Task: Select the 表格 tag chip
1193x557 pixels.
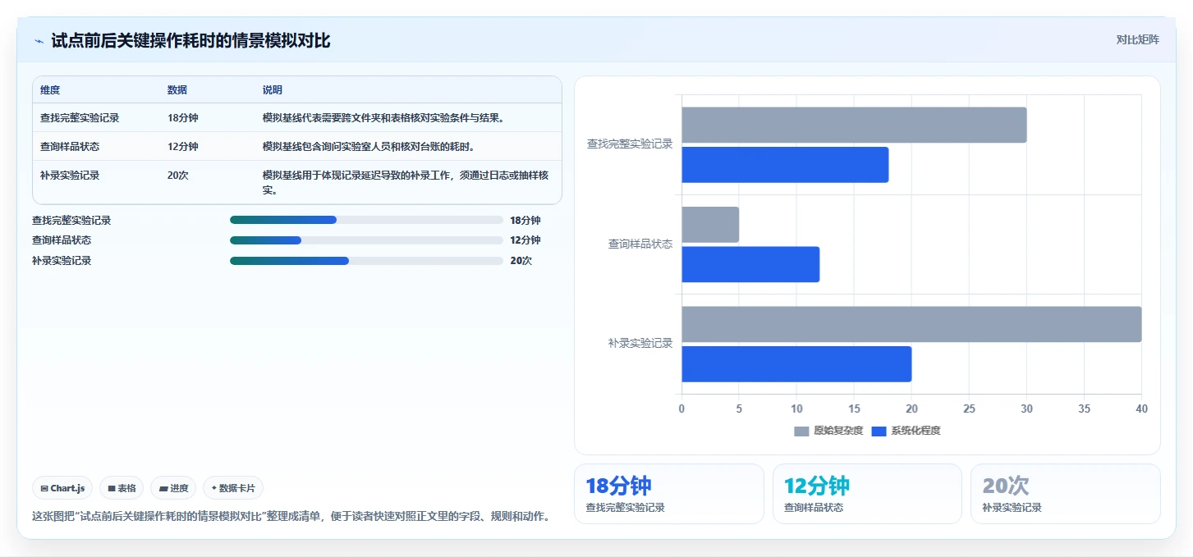Action: [122, 488]
